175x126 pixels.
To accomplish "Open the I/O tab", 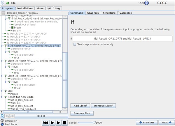I will pos(49,8).
